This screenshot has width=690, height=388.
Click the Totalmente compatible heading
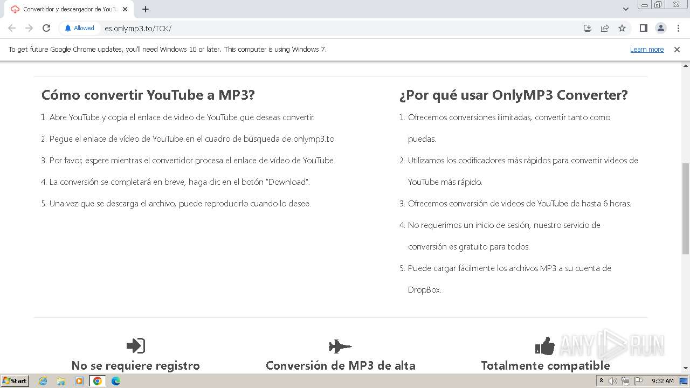546,365
